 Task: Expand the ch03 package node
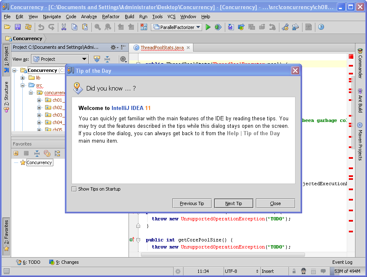[x=39, y=115]
